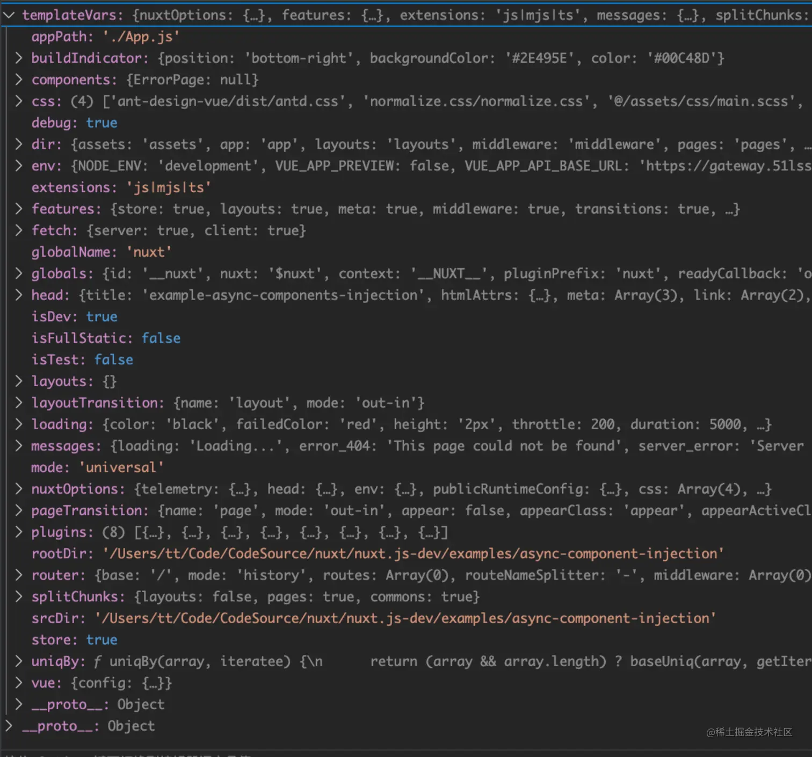The width and height of the screenshot is (812, 757).
Task: Collapse the templateVars object
Action: pos(9,15)
